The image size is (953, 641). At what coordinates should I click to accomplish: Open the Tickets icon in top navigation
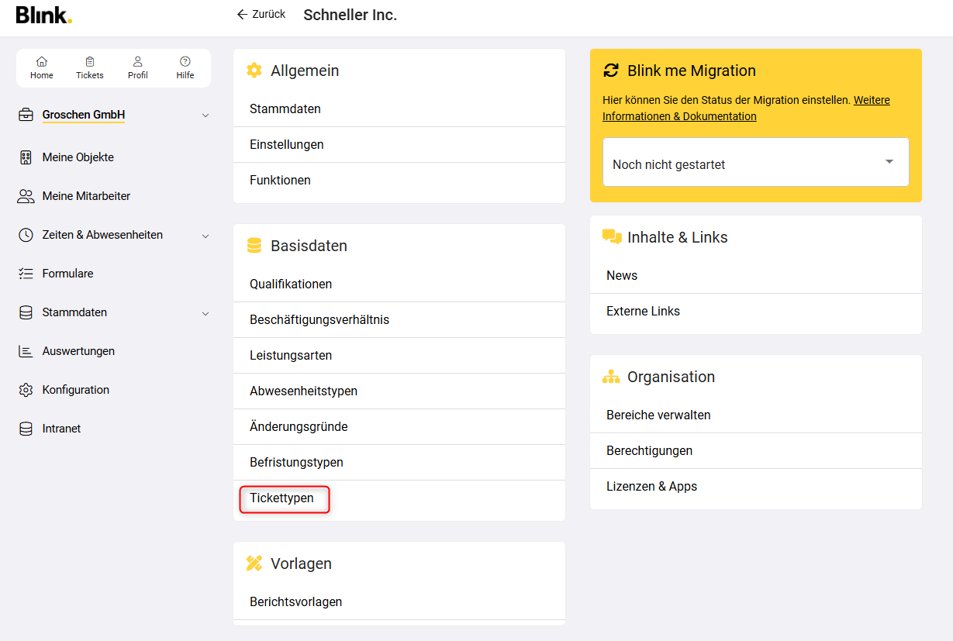(90, 62)
